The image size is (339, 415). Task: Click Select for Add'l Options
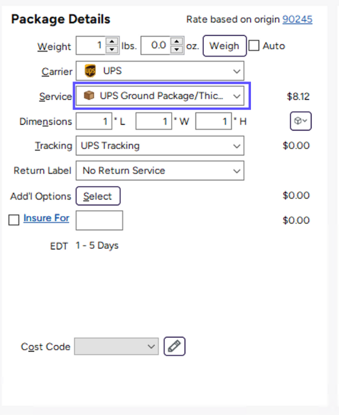pos(97,196)
